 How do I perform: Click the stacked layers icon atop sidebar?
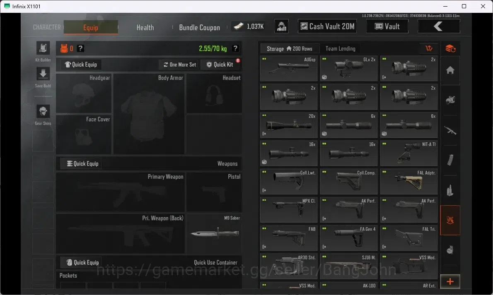pyautogui.click(x=450, y=48)
